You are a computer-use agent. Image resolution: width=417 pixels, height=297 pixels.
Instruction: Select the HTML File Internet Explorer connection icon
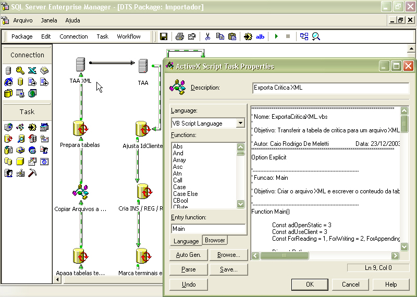[x=8, y=82]
